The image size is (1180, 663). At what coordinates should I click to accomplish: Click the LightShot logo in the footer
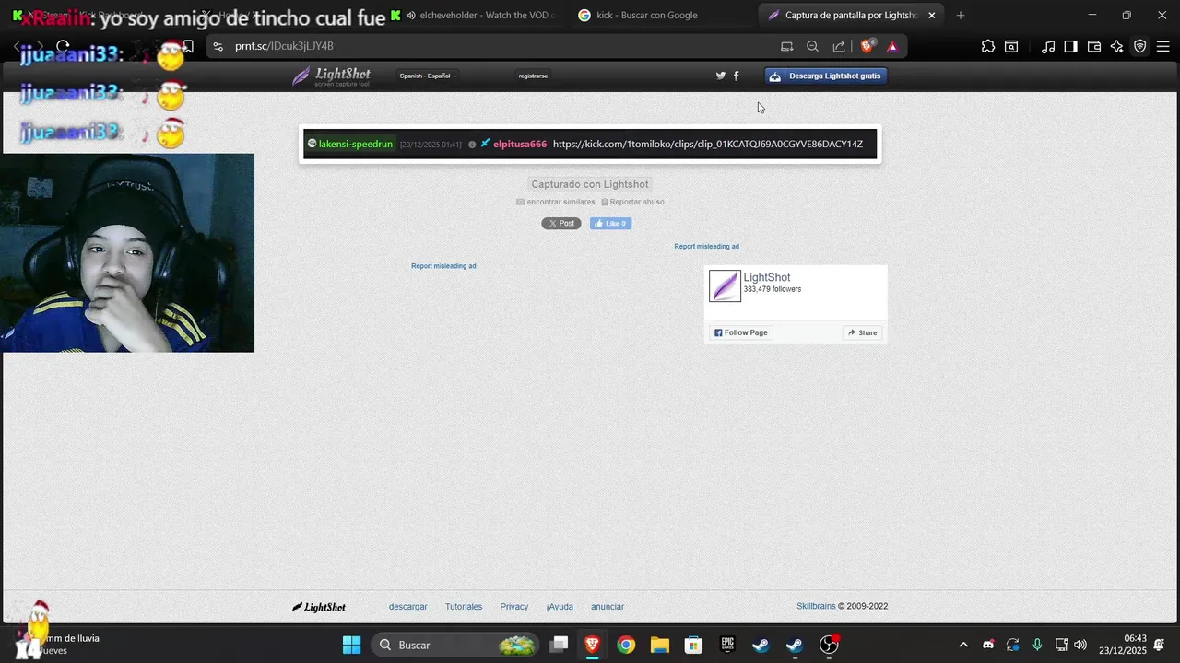pos(319,607)
